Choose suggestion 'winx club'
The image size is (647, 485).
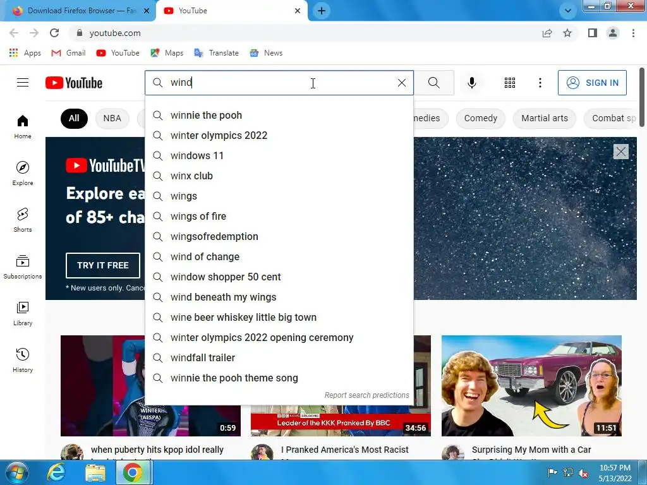tap(279, 176)
